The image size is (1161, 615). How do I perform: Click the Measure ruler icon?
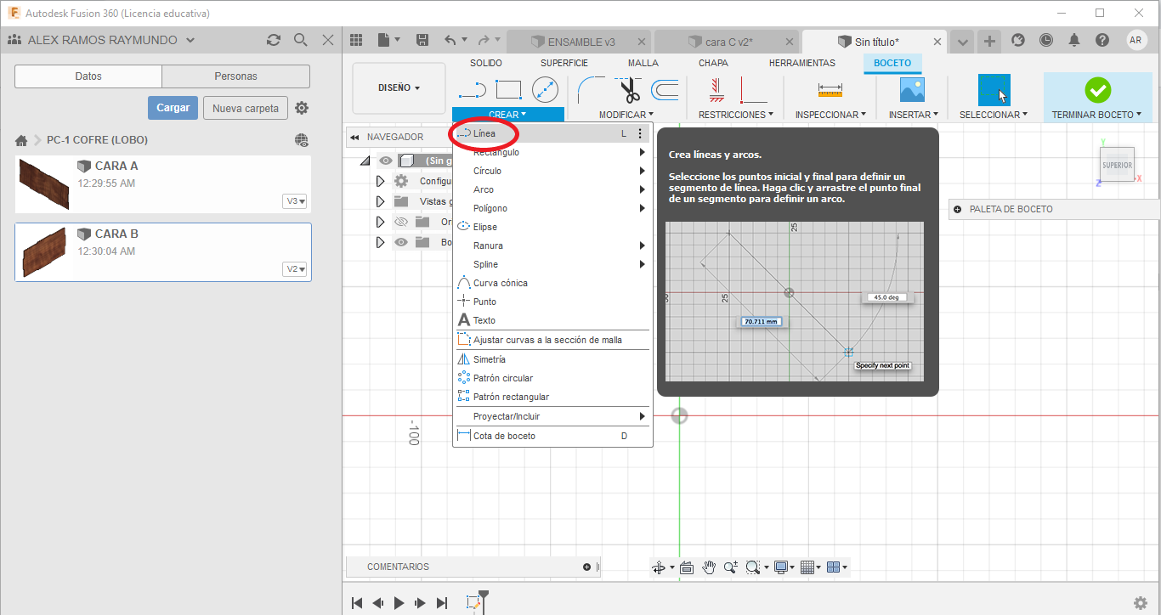830,89
